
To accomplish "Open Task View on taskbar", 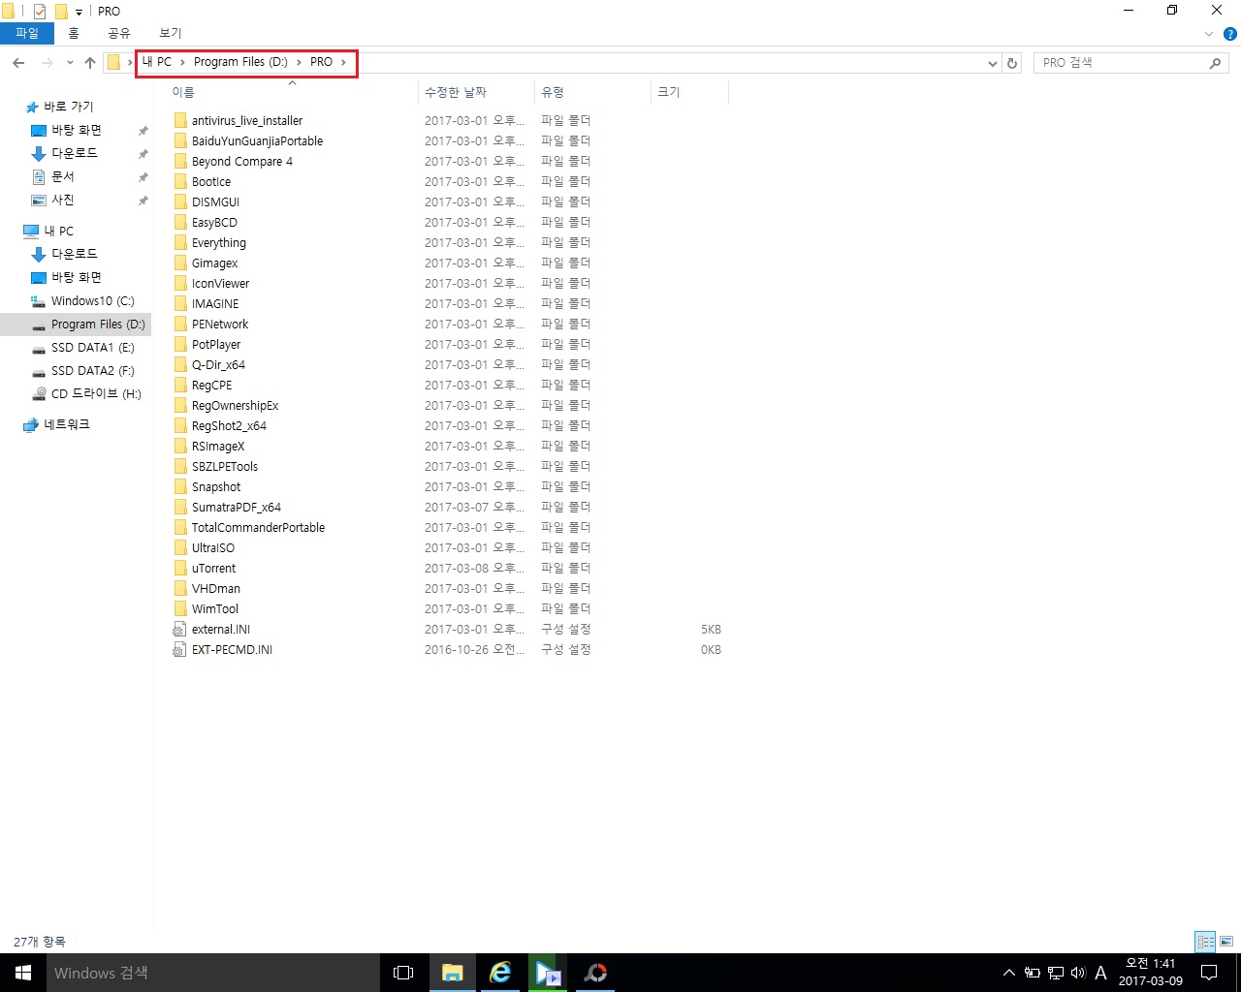I will pyautogui.click(x=403, y=973).
